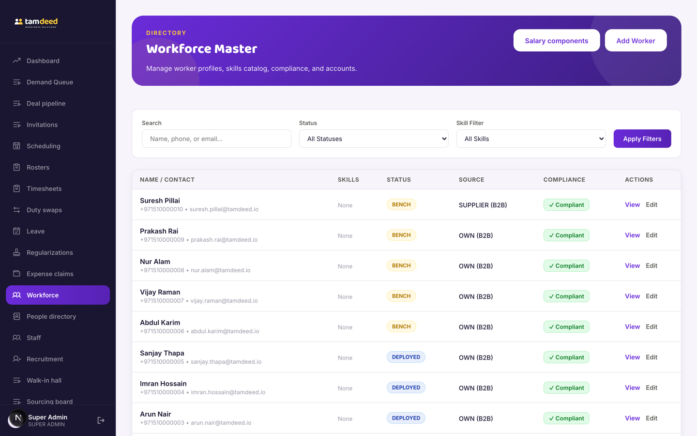Click the Invitations sidebar icon

tap(16, 125)
